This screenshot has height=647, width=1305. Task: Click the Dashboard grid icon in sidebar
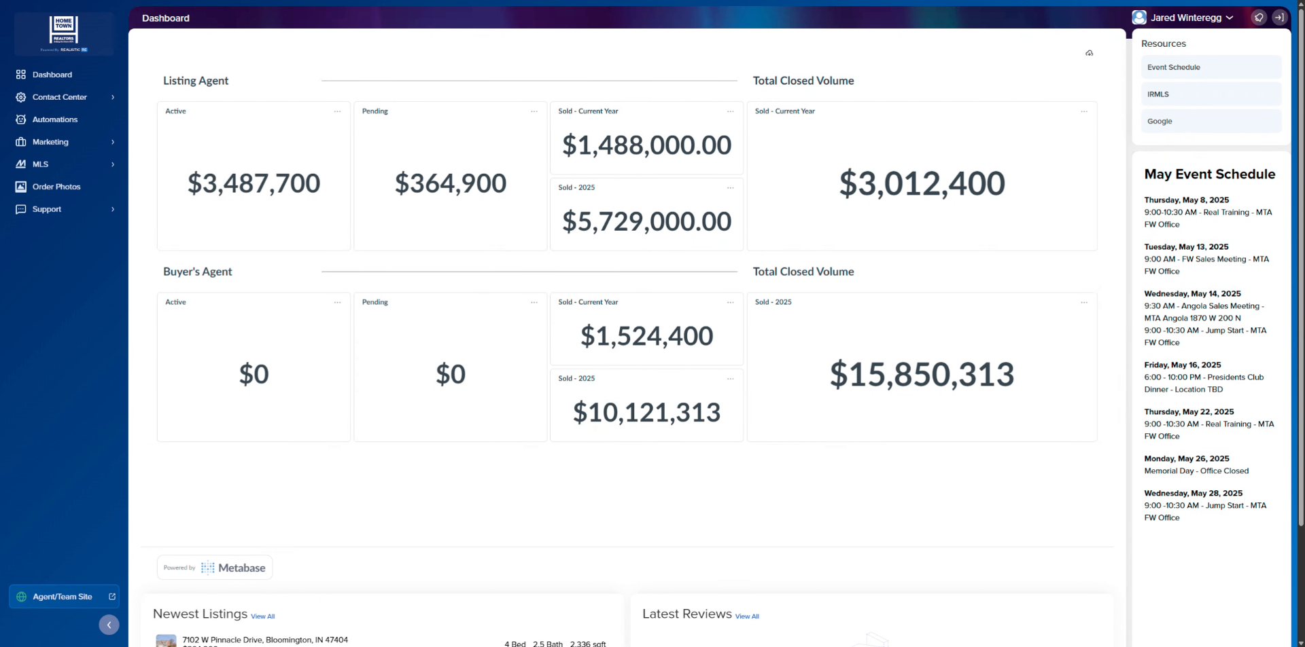point(21,75)
